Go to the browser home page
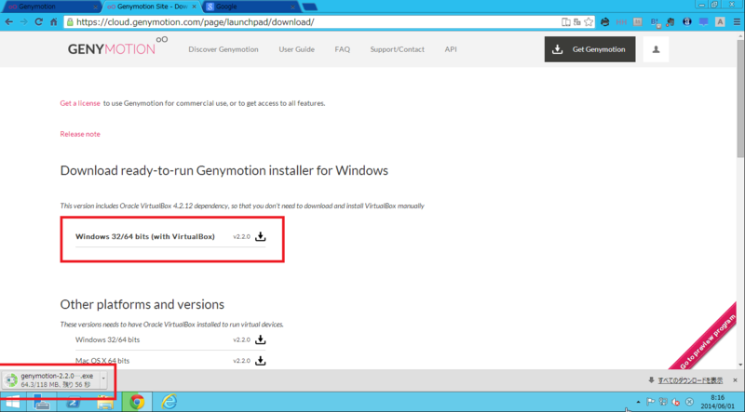Image resolution: width=745 pixels, height=412 pixels. pyautogui.click(x=54, y=21)
